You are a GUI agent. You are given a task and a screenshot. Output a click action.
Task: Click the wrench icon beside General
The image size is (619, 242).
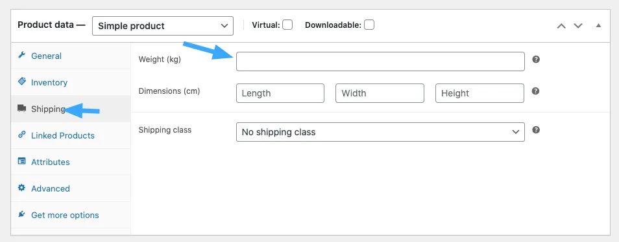pos(21,56)
